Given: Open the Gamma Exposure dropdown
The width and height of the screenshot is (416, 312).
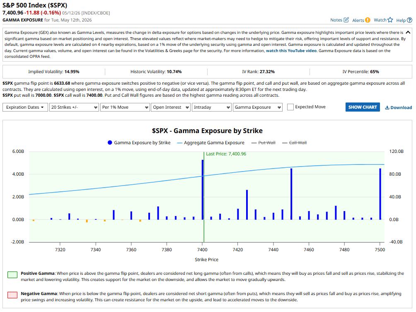Looking at the screenshot, I should click(258, 107).
